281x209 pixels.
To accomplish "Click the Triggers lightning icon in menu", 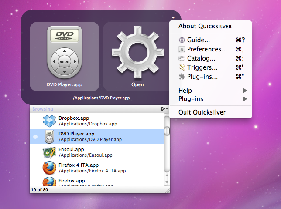I will pyautogui.click(x=182, y=67).
